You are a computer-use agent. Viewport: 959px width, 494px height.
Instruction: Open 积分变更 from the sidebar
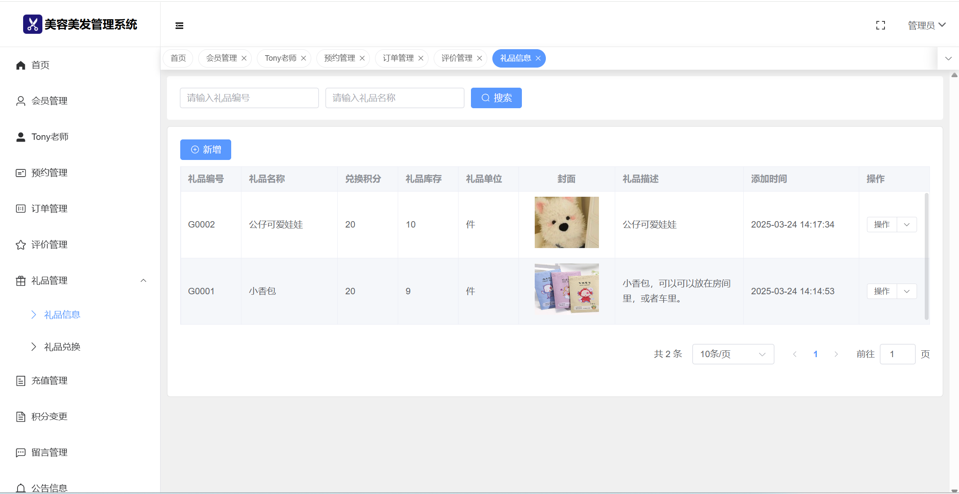[x=49, y=417]
